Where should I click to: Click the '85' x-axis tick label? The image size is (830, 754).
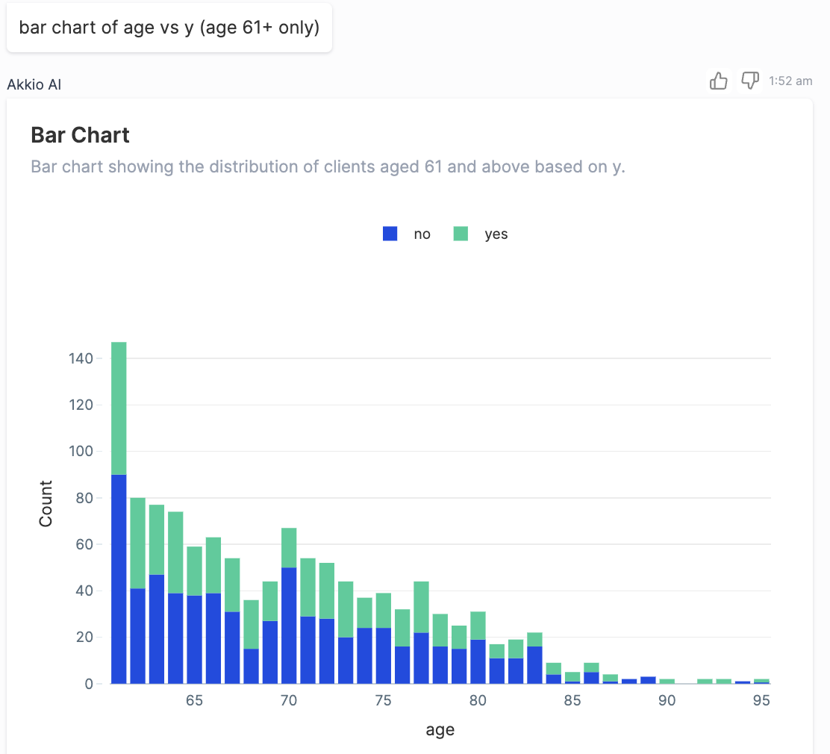point(572,700)
